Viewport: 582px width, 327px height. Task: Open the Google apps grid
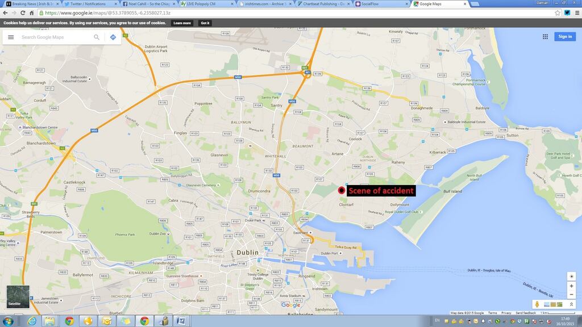545,36
